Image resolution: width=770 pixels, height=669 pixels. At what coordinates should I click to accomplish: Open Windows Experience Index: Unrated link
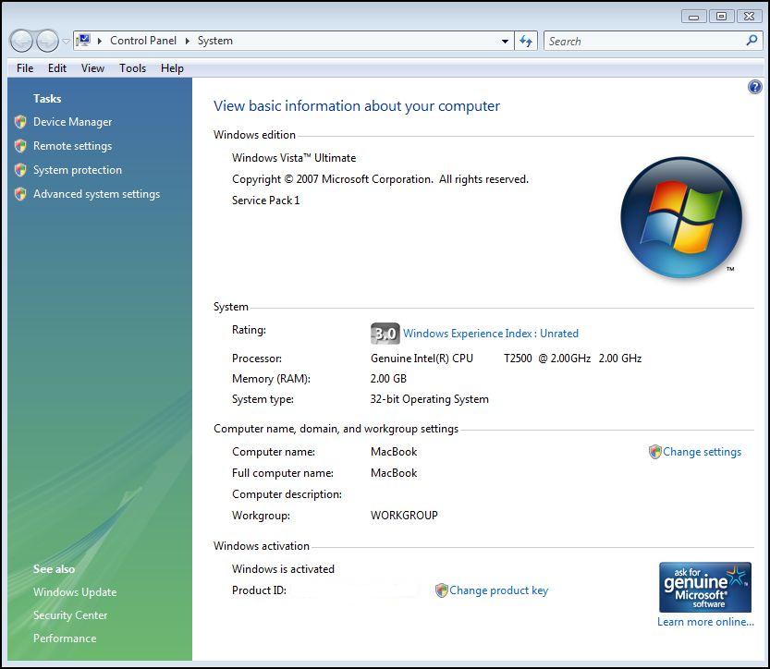[491, 334]
